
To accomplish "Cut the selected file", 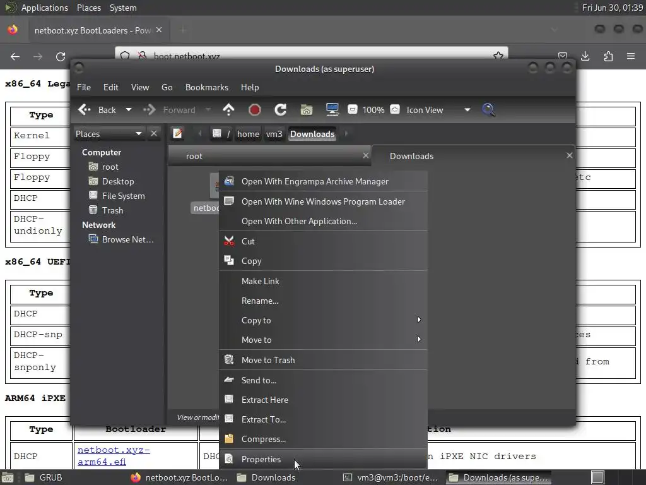I will [x=324, y=241].
